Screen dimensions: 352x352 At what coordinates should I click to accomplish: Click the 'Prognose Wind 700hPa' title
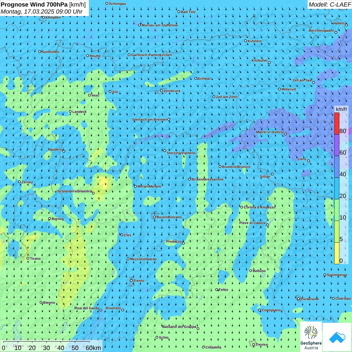pyautogui.click(x=34, y=5)
